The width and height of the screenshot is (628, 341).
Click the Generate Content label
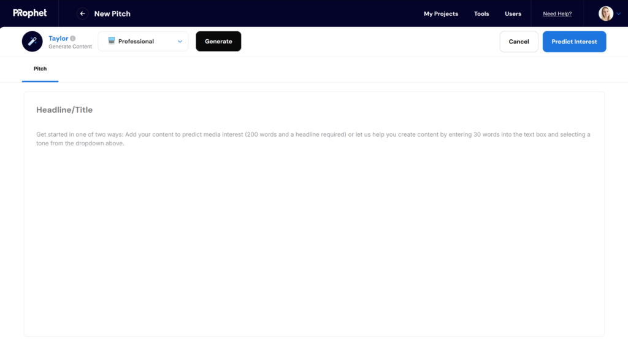click(70, 47)
